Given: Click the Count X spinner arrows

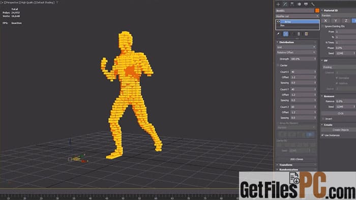Looking at the screenshot, I should tap(315, 72).
